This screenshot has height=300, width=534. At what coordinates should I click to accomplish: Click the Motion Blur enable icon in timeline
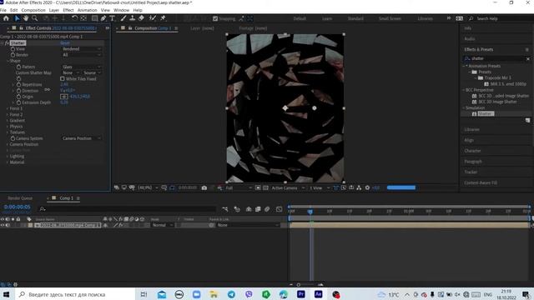click(267, 209)
